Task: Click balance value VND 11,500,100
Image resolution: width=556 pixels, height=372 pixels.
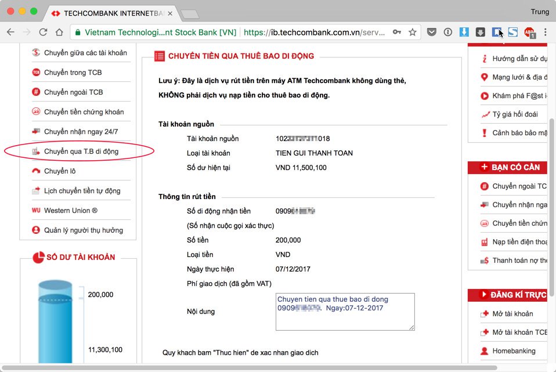Action: pos(301,168)
